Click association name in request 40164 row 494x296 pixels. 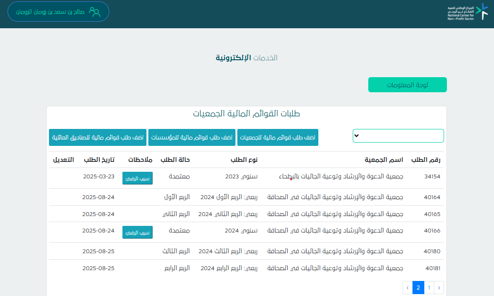click(x=335, y=197)
